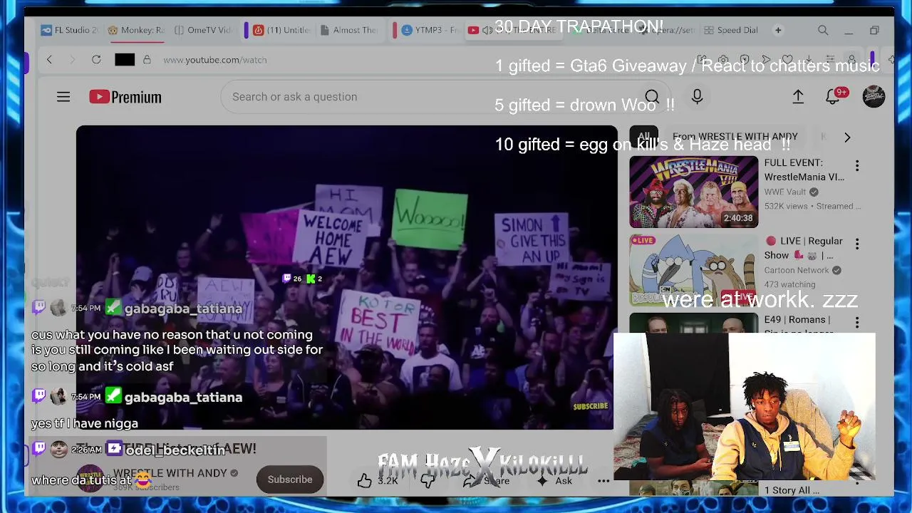Screen dimensions: 912x513
Task: Open options for E49 Romans video
Action: coord(857,323)
